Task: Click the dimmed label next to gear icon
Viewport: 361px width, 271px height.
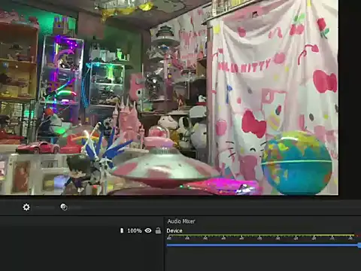Action: coord(45,207)
